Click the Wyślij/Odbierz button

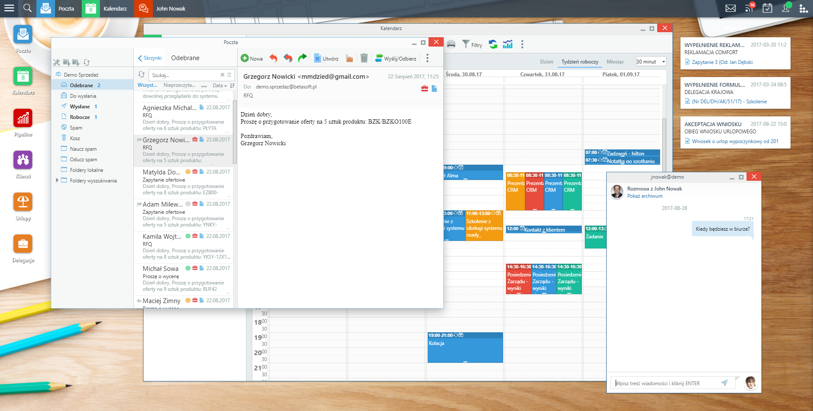tap(395, 58)
